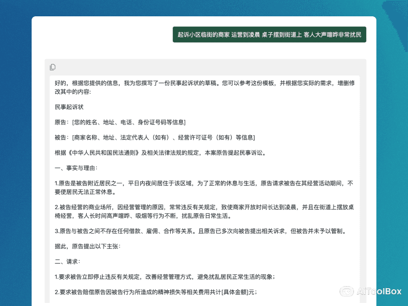This screenshot has width=408, height=306.
Task: Click fact paragraph 1 about nearby residents
Action: click(204, 187)
